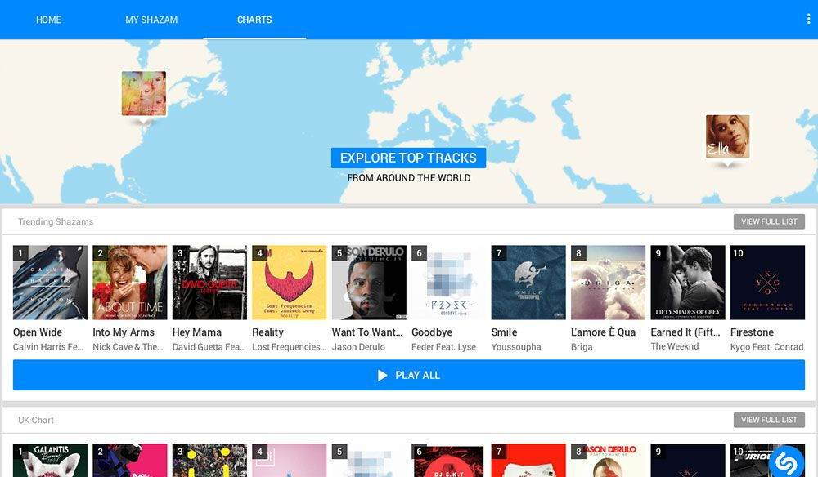Open Calvin Harris Open Wide album art
This screenshot has width=818, height=477.
50,283
